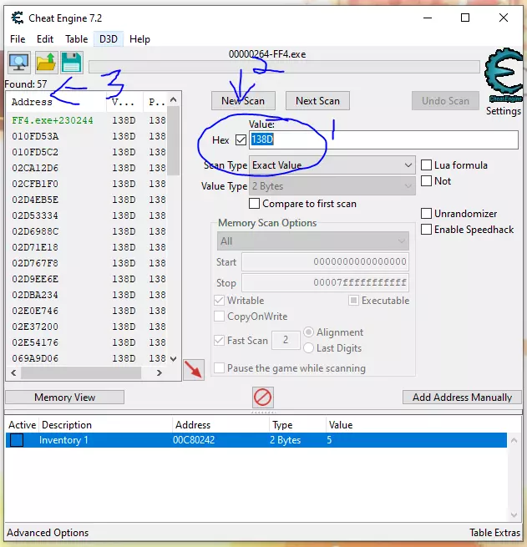Image resolution: width=527 pixels, height=547 pixels.
Task: Click the found list horizontal scrollbar thumb
Action: pos(81,373)
